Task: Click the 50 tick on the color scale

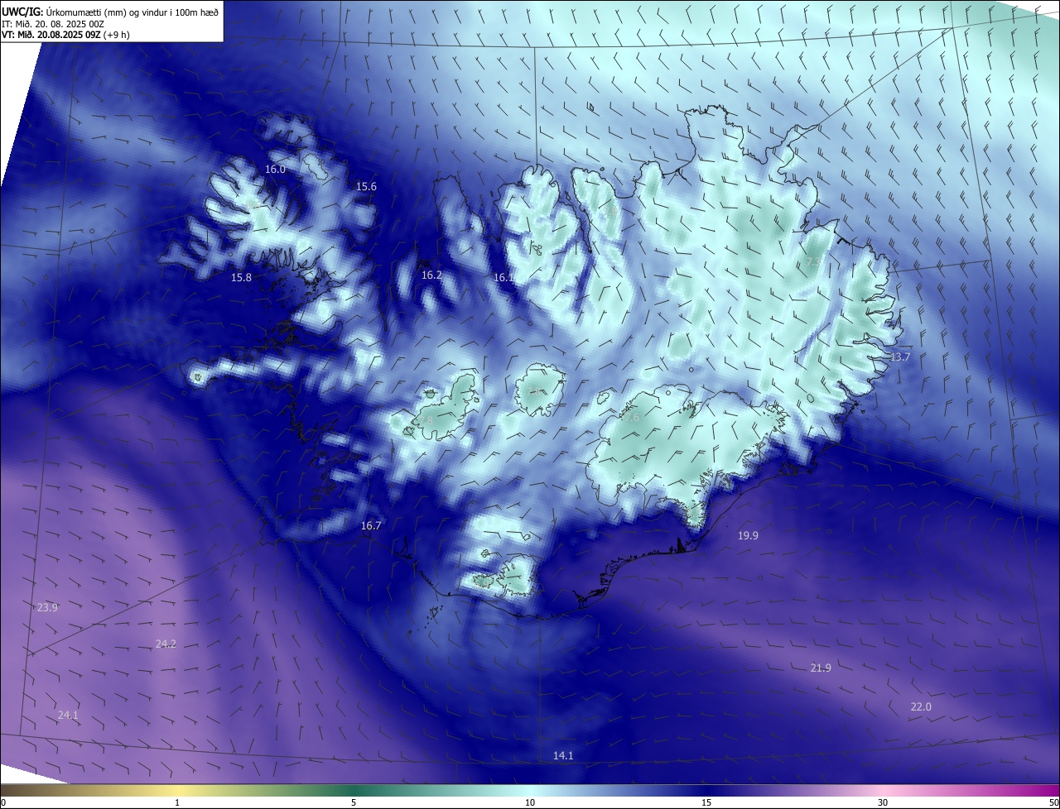Action: click(1053, 803)
